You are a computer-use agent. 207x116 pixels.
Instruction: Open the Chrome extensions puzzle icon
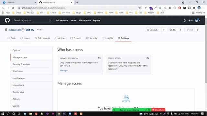pyautogui.click(x=194, y=8)
